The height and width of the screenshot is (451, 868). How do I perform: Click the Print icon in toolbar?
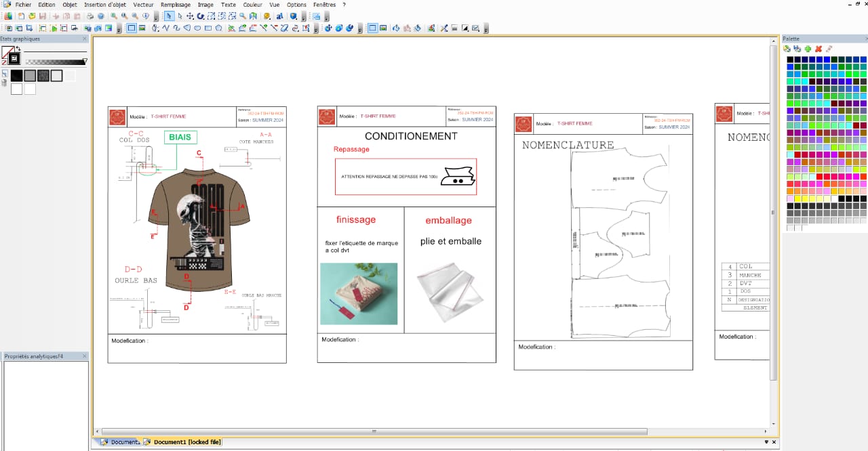tap(90, 16)
